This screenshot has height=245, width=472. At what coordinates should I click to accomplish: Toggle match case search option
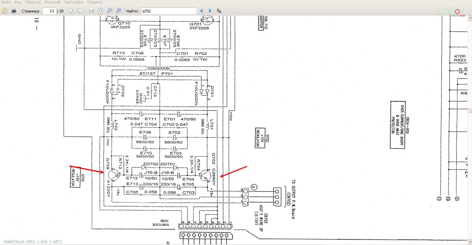pos(219,11)
